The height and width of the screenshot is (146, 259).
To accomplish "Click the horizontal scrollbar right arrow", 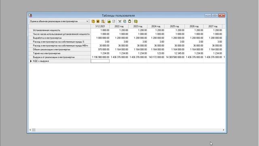I will coord(223,130).
